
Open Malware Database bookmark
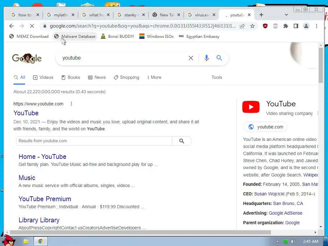(75, 37)
